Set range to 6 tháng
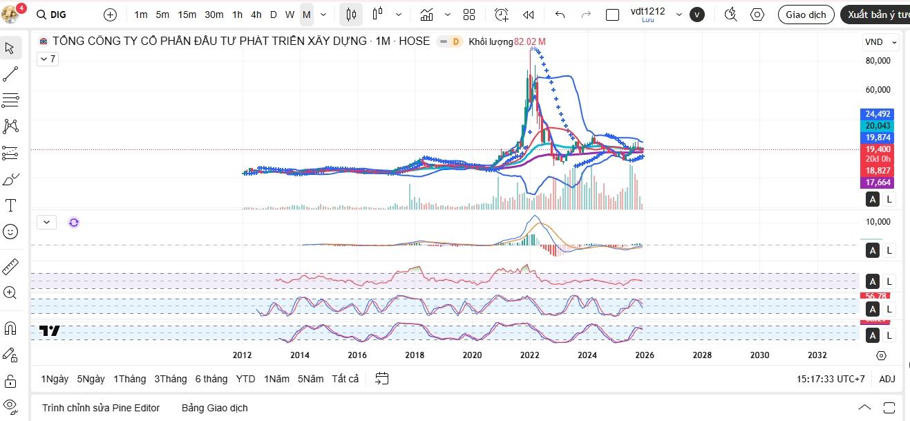This screenshot has width=910, height=421. pyautogui.click(x=211, y=379)
